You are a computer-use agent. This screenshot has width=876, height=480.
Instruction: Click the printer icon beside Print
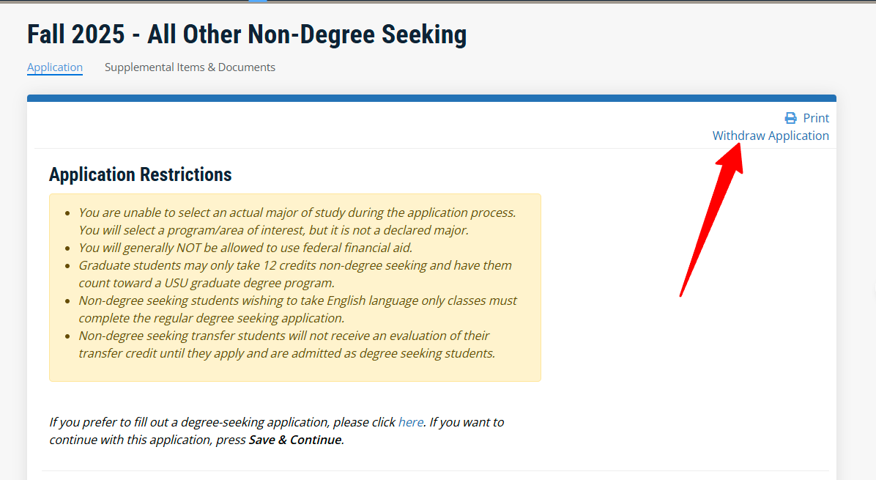pos(790,118)
